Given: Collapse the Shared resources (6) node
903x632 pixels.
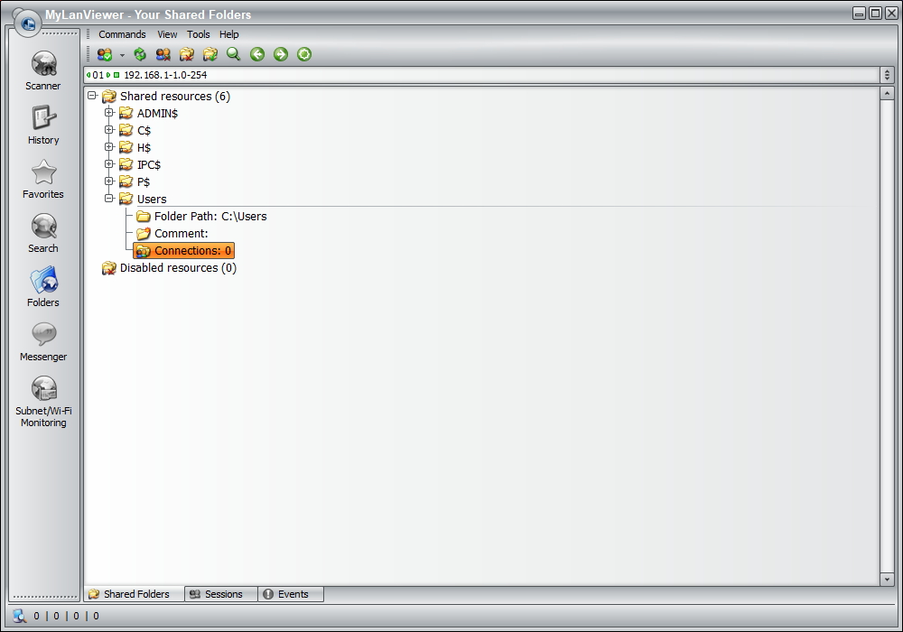Looking at the screenshot, I should [92, 96].
